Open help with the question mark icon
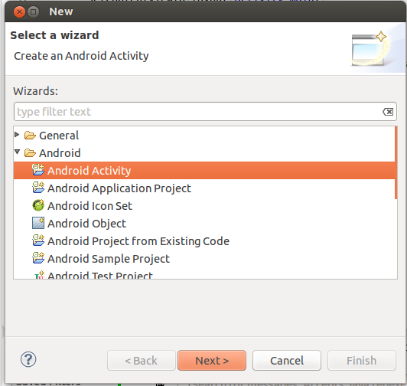Screen dimensions: 407x386 (x=28, y=359)
